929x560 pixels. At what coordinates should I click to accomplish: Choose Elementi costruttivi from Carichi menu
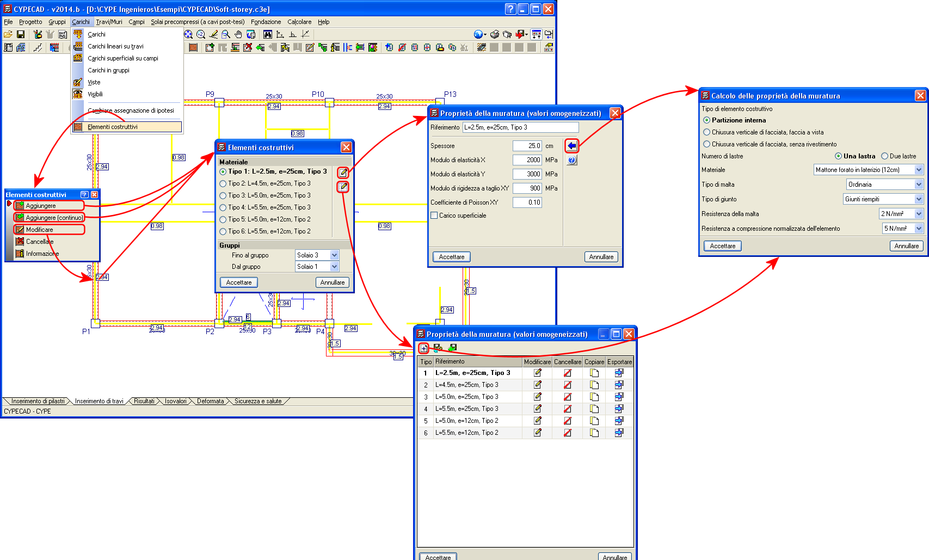127,127
